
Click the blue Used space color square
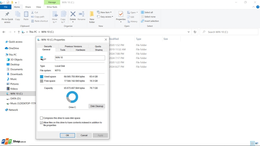pos(42,77)
